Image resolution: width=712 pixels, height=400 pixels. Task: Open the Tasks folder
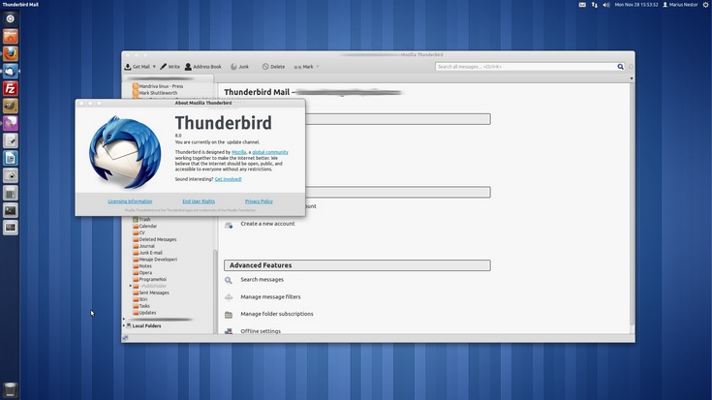(x=141, y=306)
